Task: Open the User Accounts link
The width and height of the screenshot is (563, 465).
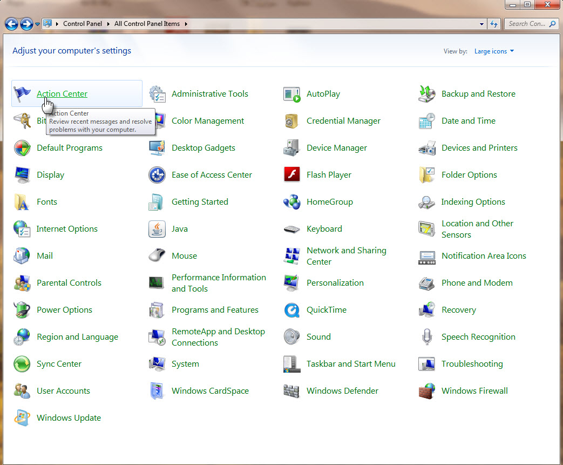Action: tap(63, 390)
